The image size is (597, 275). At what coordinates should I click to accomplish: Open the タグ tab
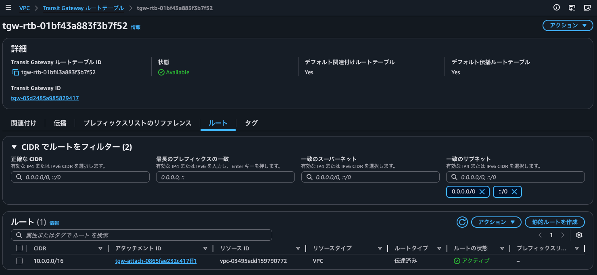coord(251,123)
